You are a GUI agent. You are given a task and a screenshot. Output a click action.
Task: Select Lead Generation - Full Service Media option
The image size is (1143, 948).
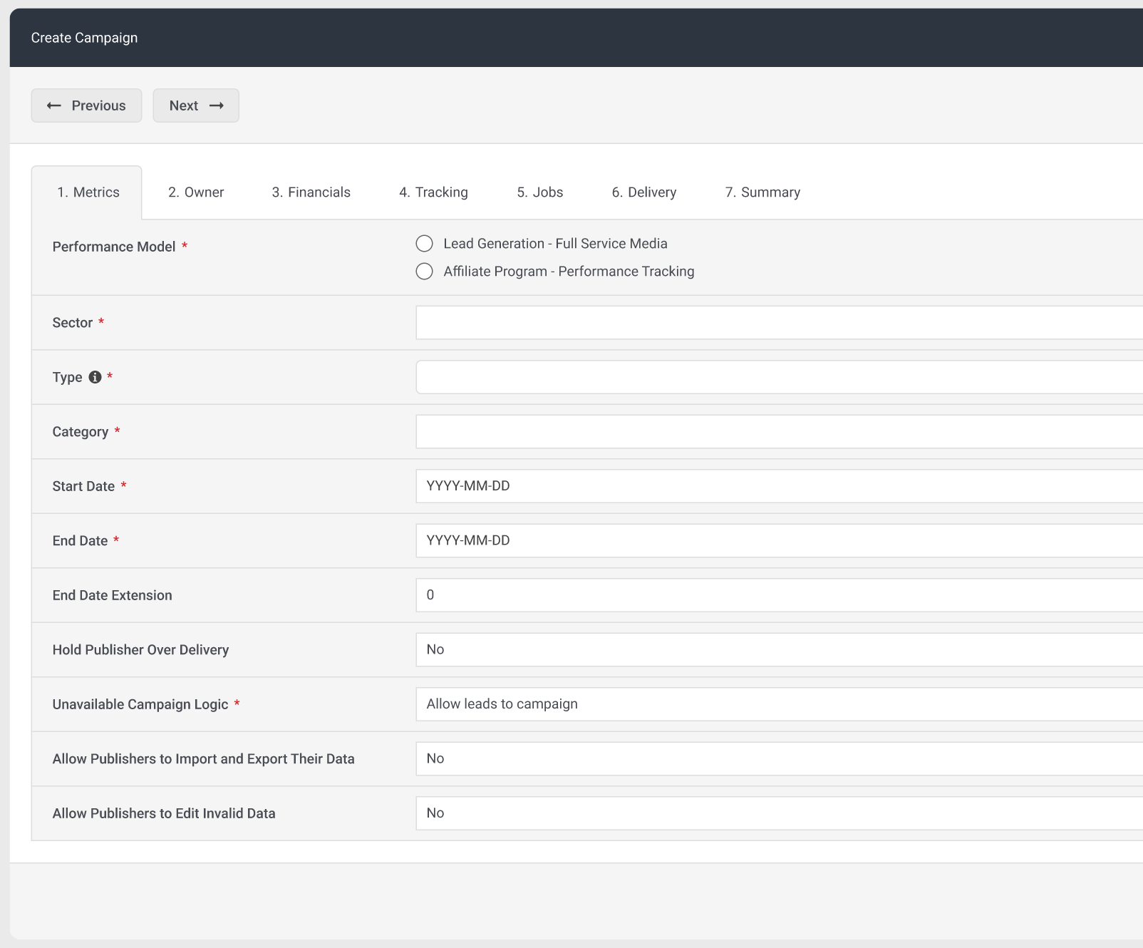pos(424,244)
